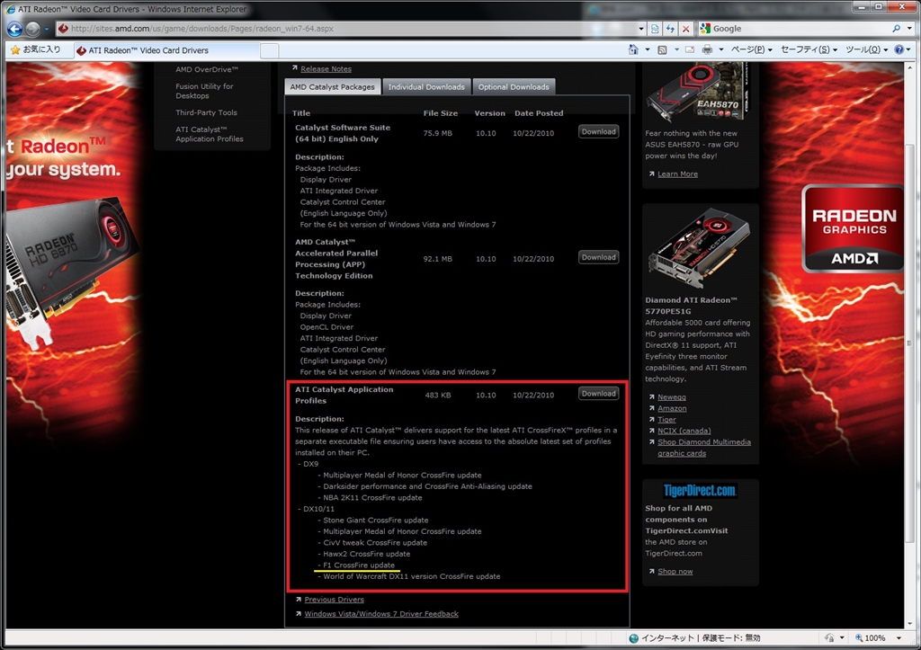This screenshot has height=650, width=921.
Task: Open the status bar security options icon
Action: point(829,637)
